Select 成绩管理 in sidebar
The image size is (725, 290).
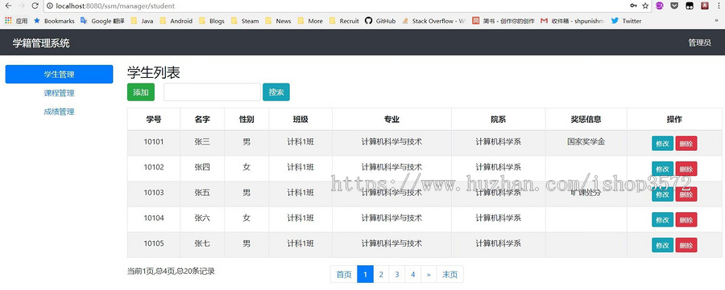(59, 112)
